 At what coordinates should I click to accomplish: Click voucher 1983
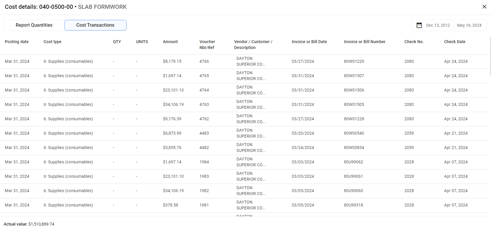point(204,176)
